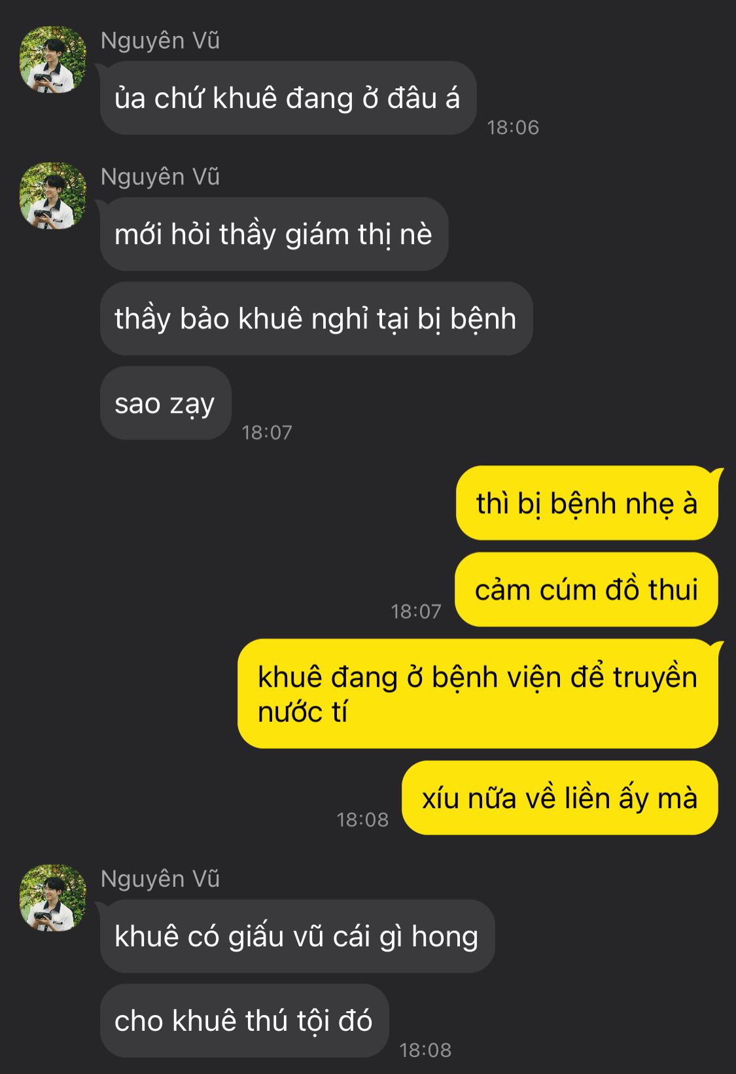Tap the yellow message 'cảm cúm đồ thui'

click(x=587, y=590)
